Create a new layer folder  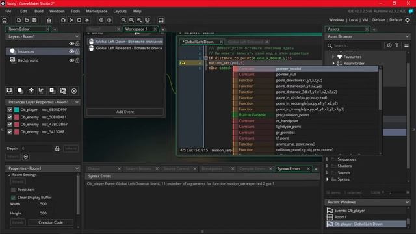click(63, 91)
